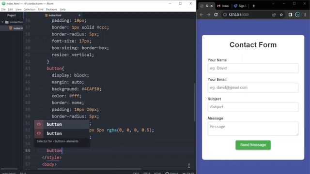310x174 pixels.
Task: Click the Send Message button
Action: (253, 145)
